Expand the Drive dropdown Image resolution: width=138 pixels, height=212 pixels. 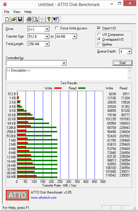click(x=47, y=29)
